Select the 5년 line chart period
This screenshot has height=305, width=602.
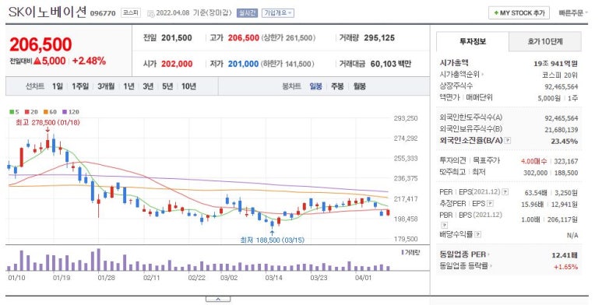click(167, 86)
